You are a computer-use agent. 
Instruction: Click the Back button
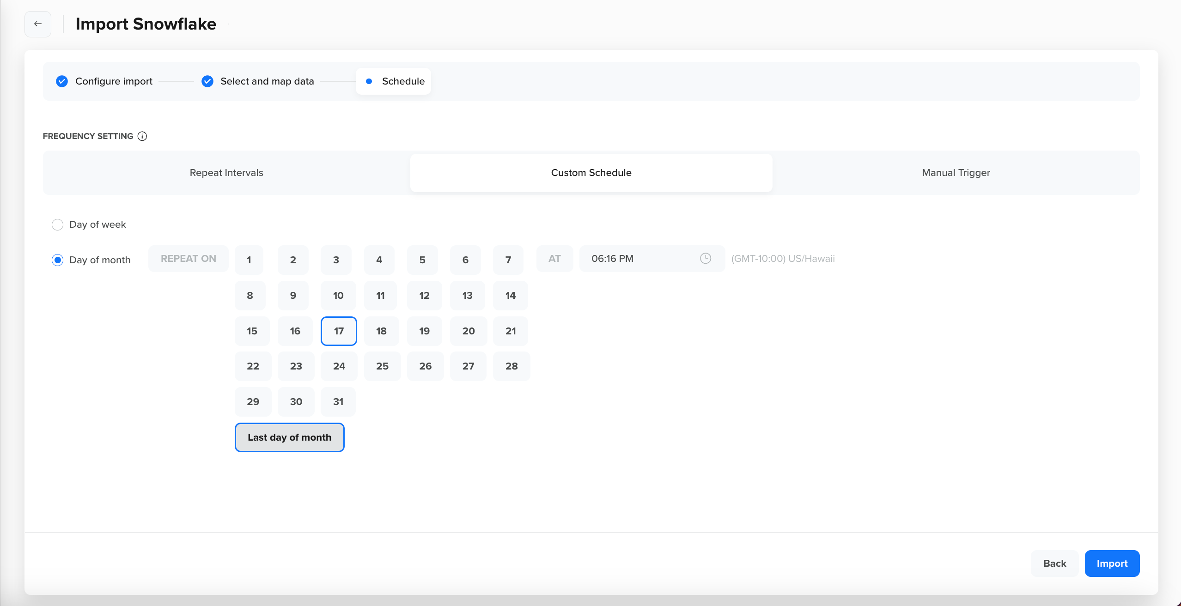pyautogui.click(x=1055, y=564)
